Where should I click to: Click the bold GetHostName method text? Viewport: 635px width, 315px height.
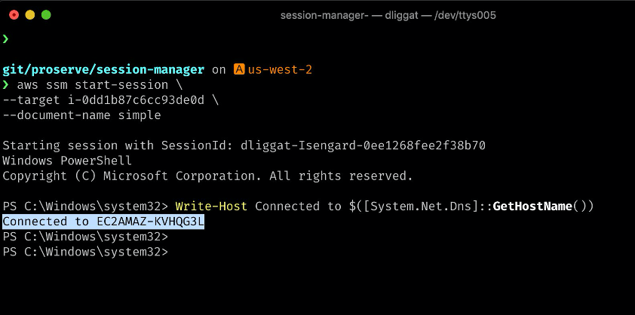(532, 206)
